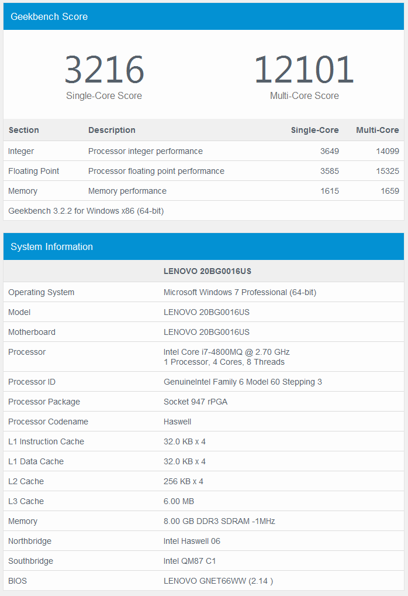The height and width of the screenshot is (596, 408).
Task: Click the Southbridge Intel QM87 C1 value
Action: coord(189,561)
